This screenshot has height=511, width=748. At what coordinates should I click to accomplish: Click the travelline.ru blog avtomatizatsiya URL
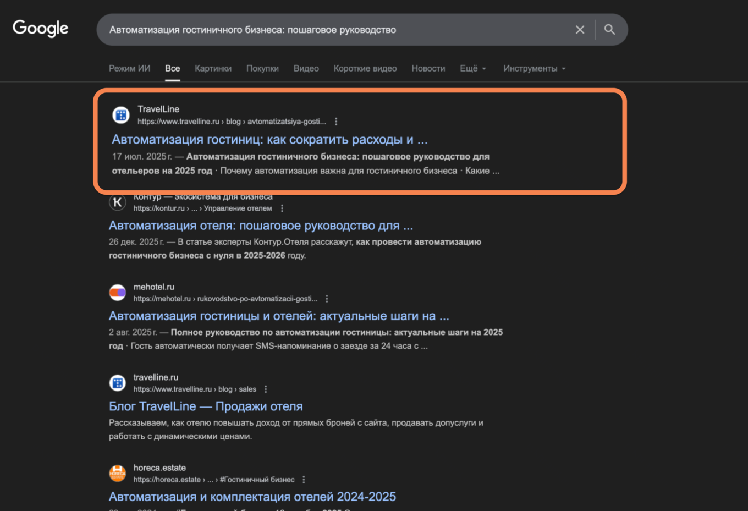pyautogui.click(x=232, y=122)
